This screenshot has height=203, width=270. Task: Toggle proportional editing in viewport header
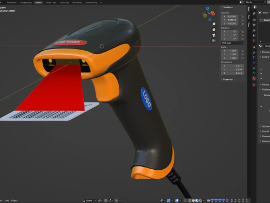point(116,201)
